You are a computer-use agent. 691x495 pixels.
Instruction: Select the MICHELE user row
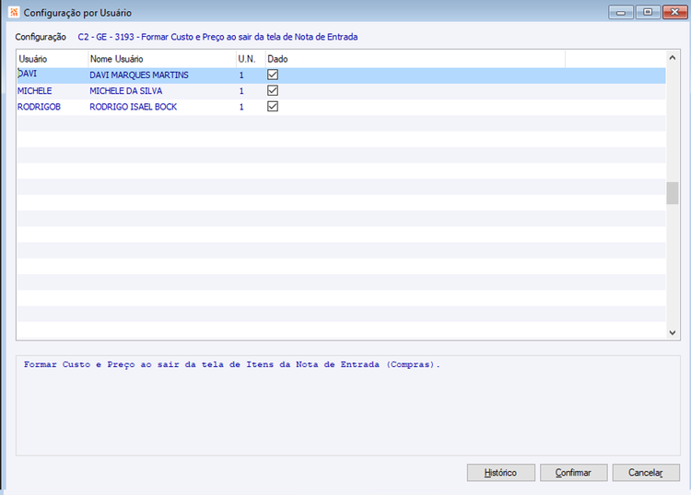pos(341,91)
